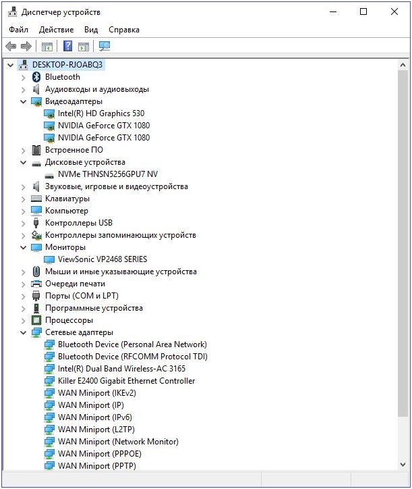Click the scrollbar down arrow
This screenshot has width=412, height=489.
[403, 465]
